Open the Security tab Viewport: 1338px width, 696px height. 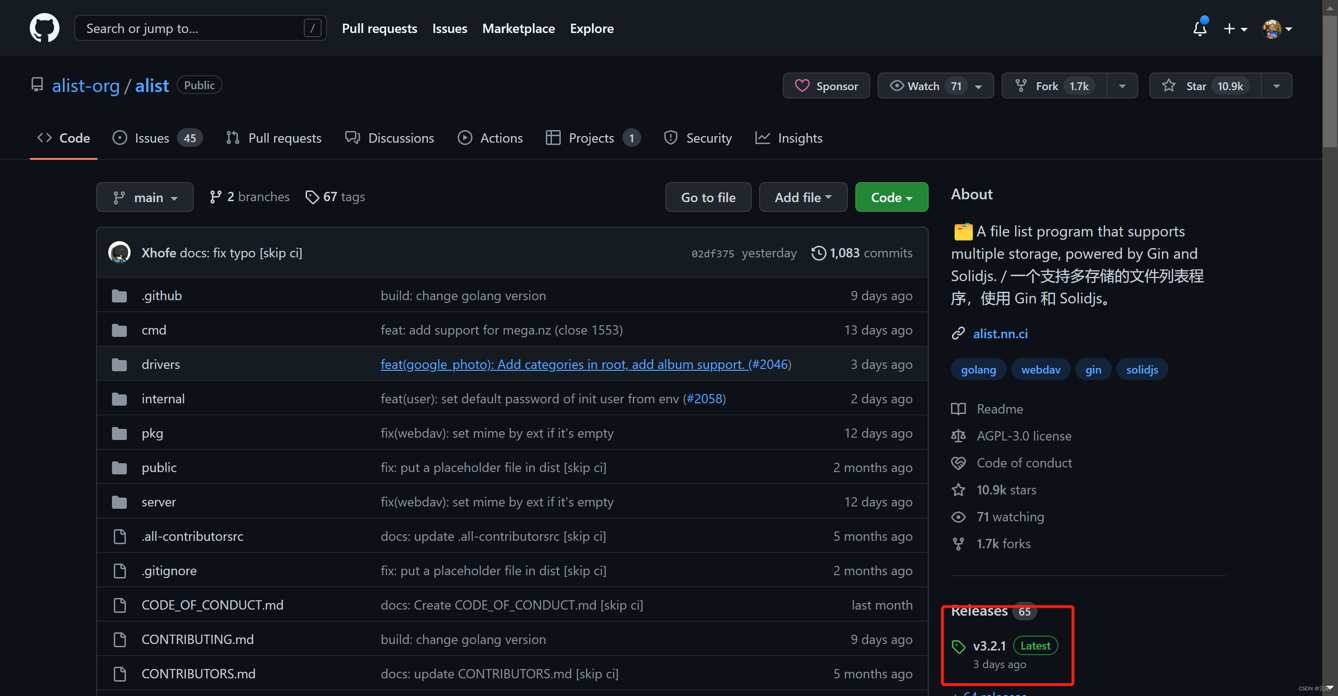[697, 138]
